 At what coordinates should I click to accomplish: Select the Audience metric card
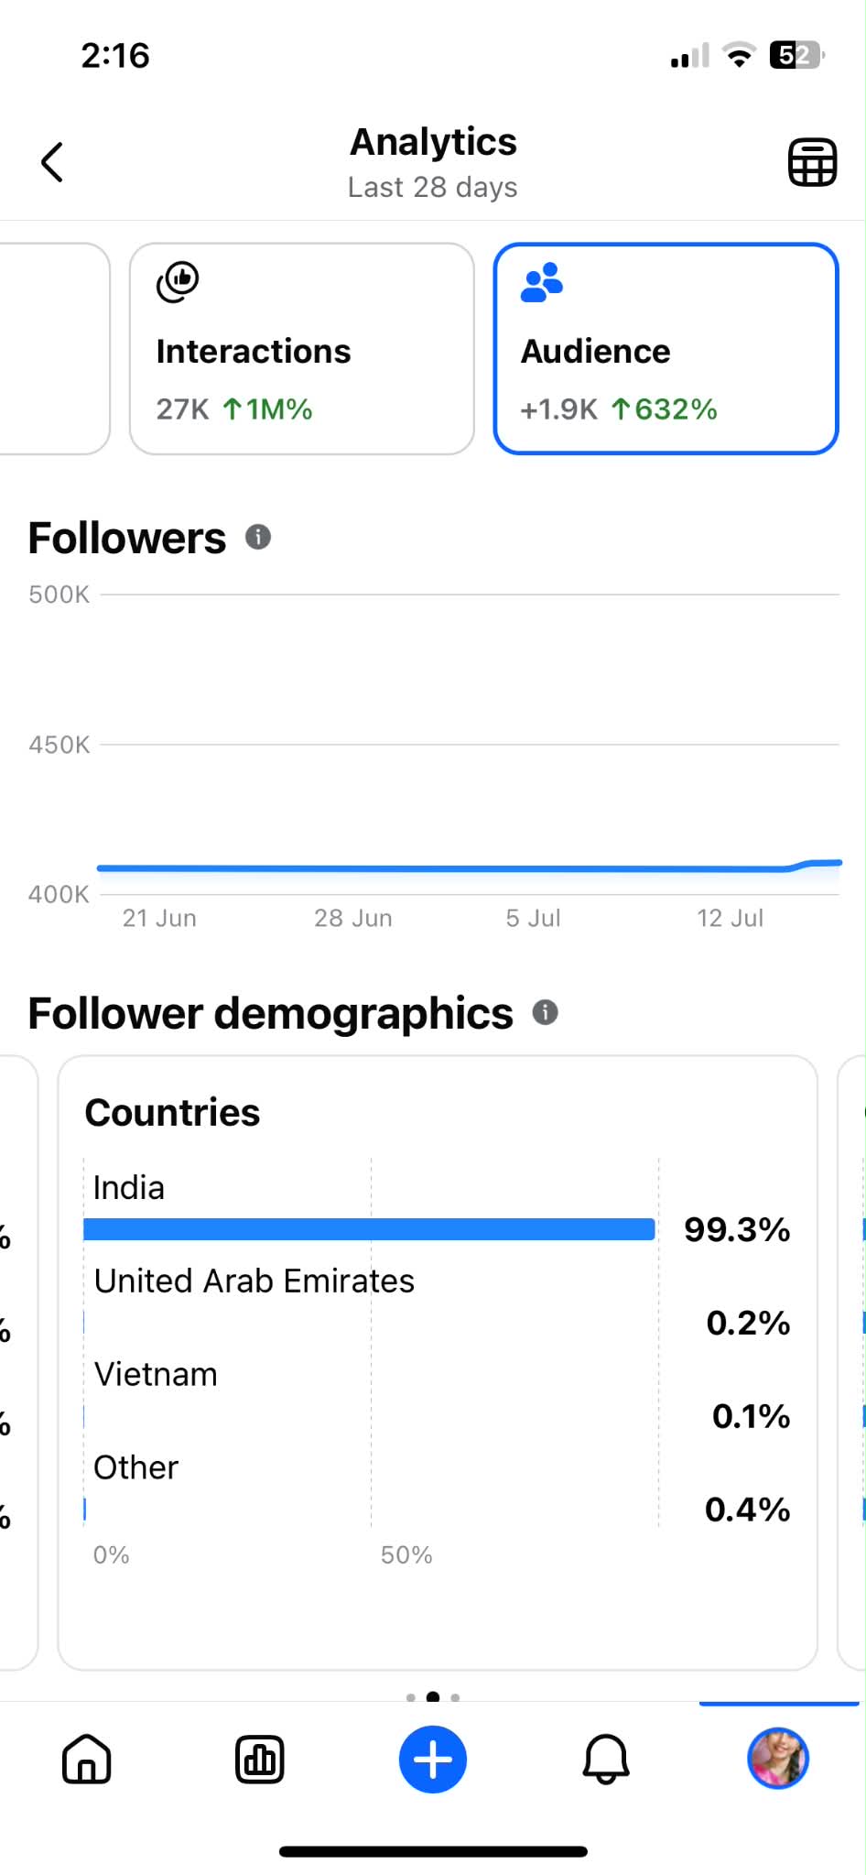[x=666, y=348]
